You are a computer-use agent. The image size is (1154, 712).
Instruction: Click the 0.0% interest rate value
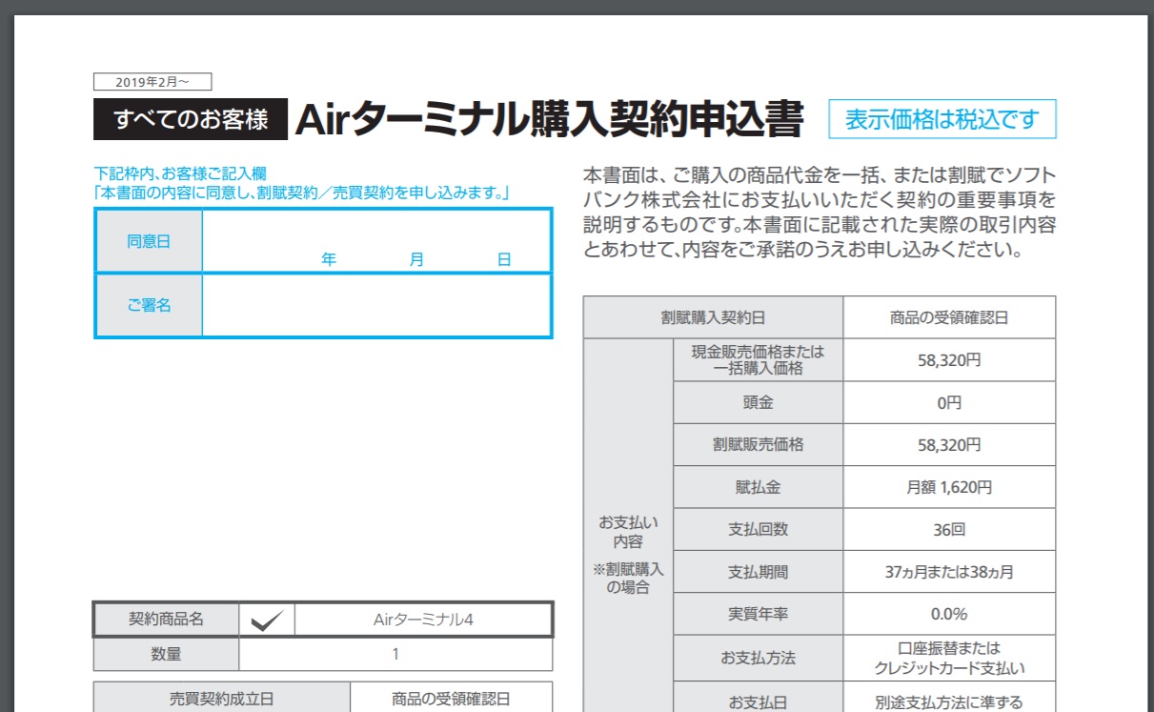949,614
